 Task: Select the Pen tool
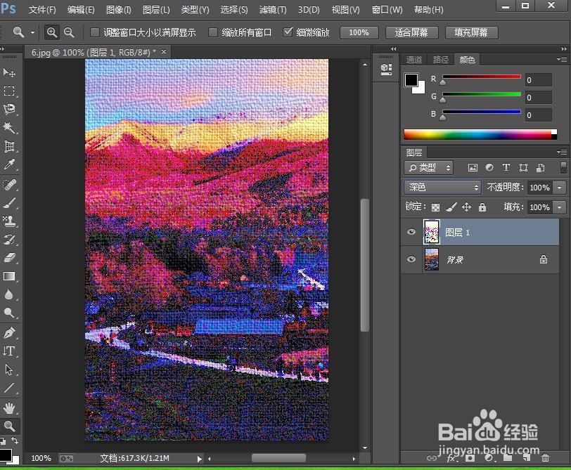pyautogui.click(x=9, y=332)
